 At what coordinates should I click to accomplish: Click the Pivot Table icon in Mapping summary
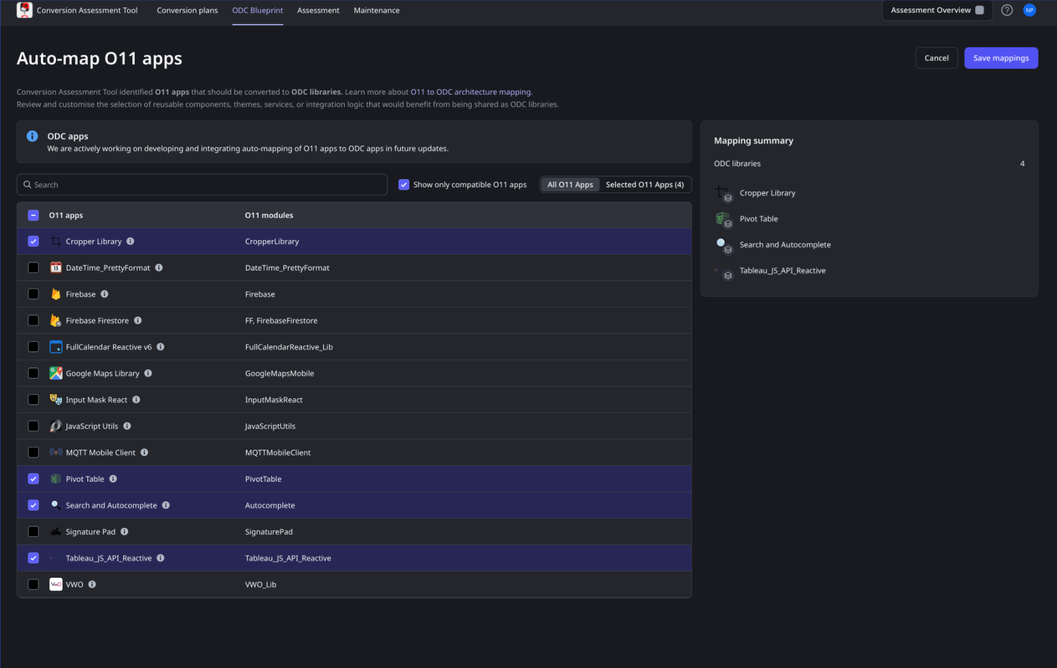coord(724,220)
